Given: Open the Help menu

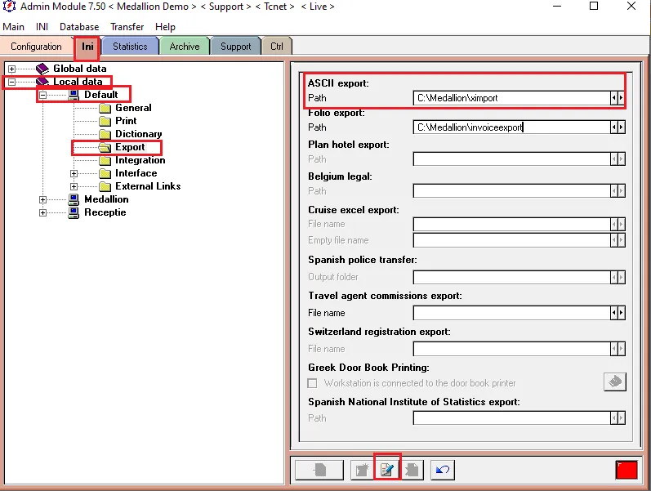Looking at the screenshot, I should click(165, 27).
